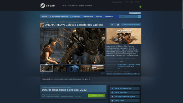Select the blue cave thumbnail

[73, 68]
